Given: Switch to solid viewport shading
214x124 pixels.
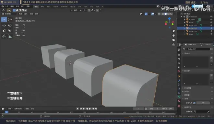Looking at the screenshot, I should point(166,14).
